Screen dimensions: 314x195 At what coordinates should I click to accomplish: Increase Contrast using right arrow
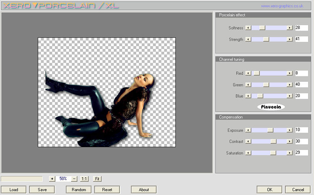coord(290,142)
